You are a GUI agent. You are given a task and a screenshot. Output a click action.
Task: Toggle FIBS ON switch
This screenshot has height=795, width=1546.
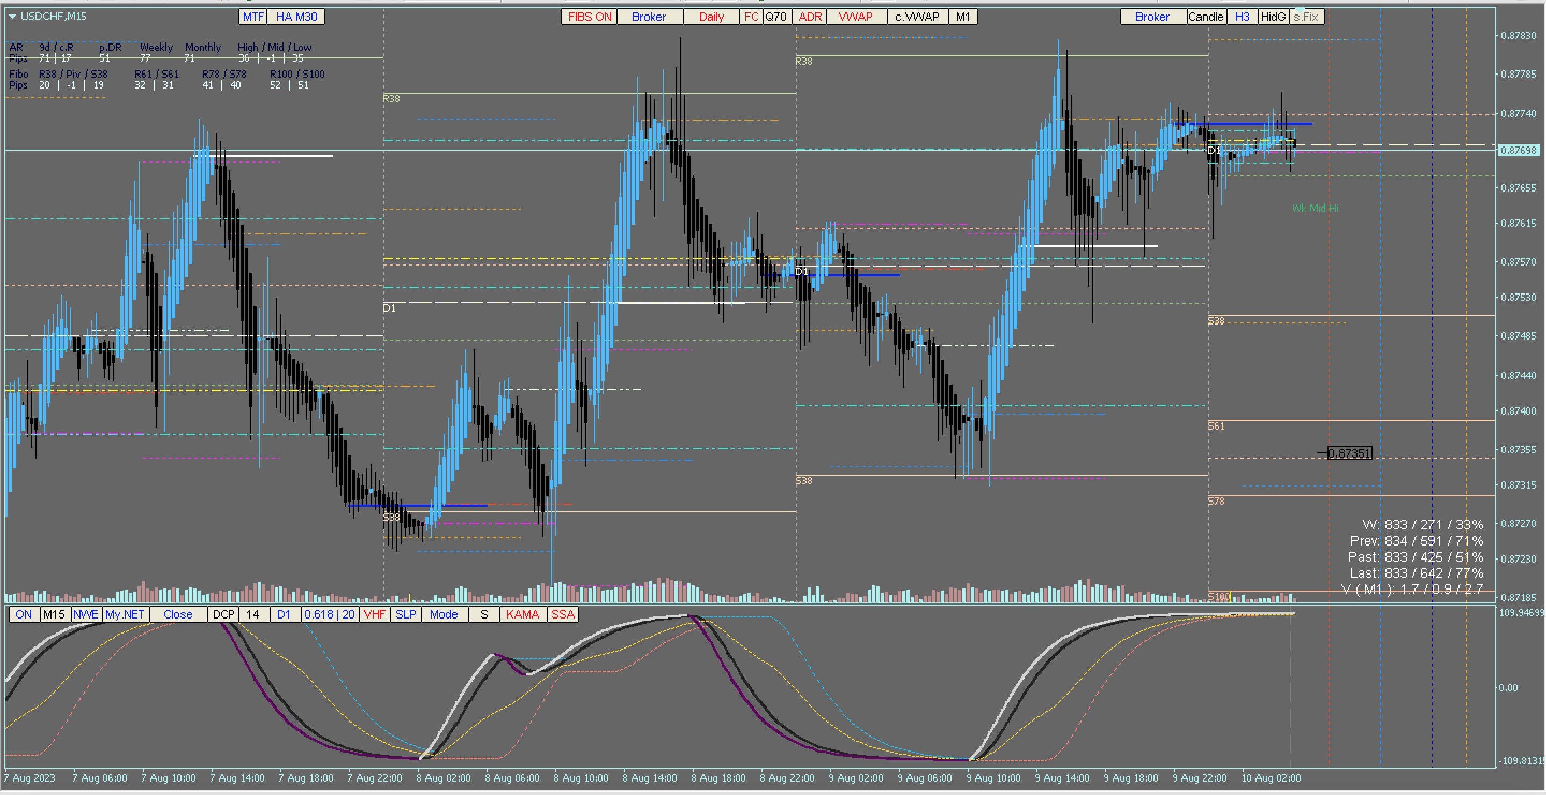(589, 17)
